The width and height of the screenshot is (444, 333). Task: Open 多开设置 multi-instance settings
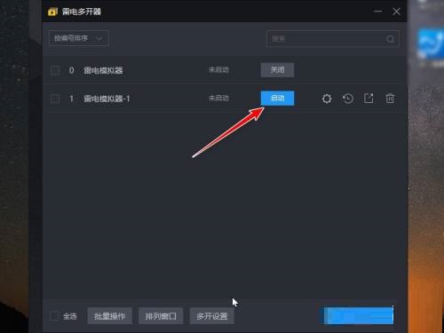[x=212, y=316]
